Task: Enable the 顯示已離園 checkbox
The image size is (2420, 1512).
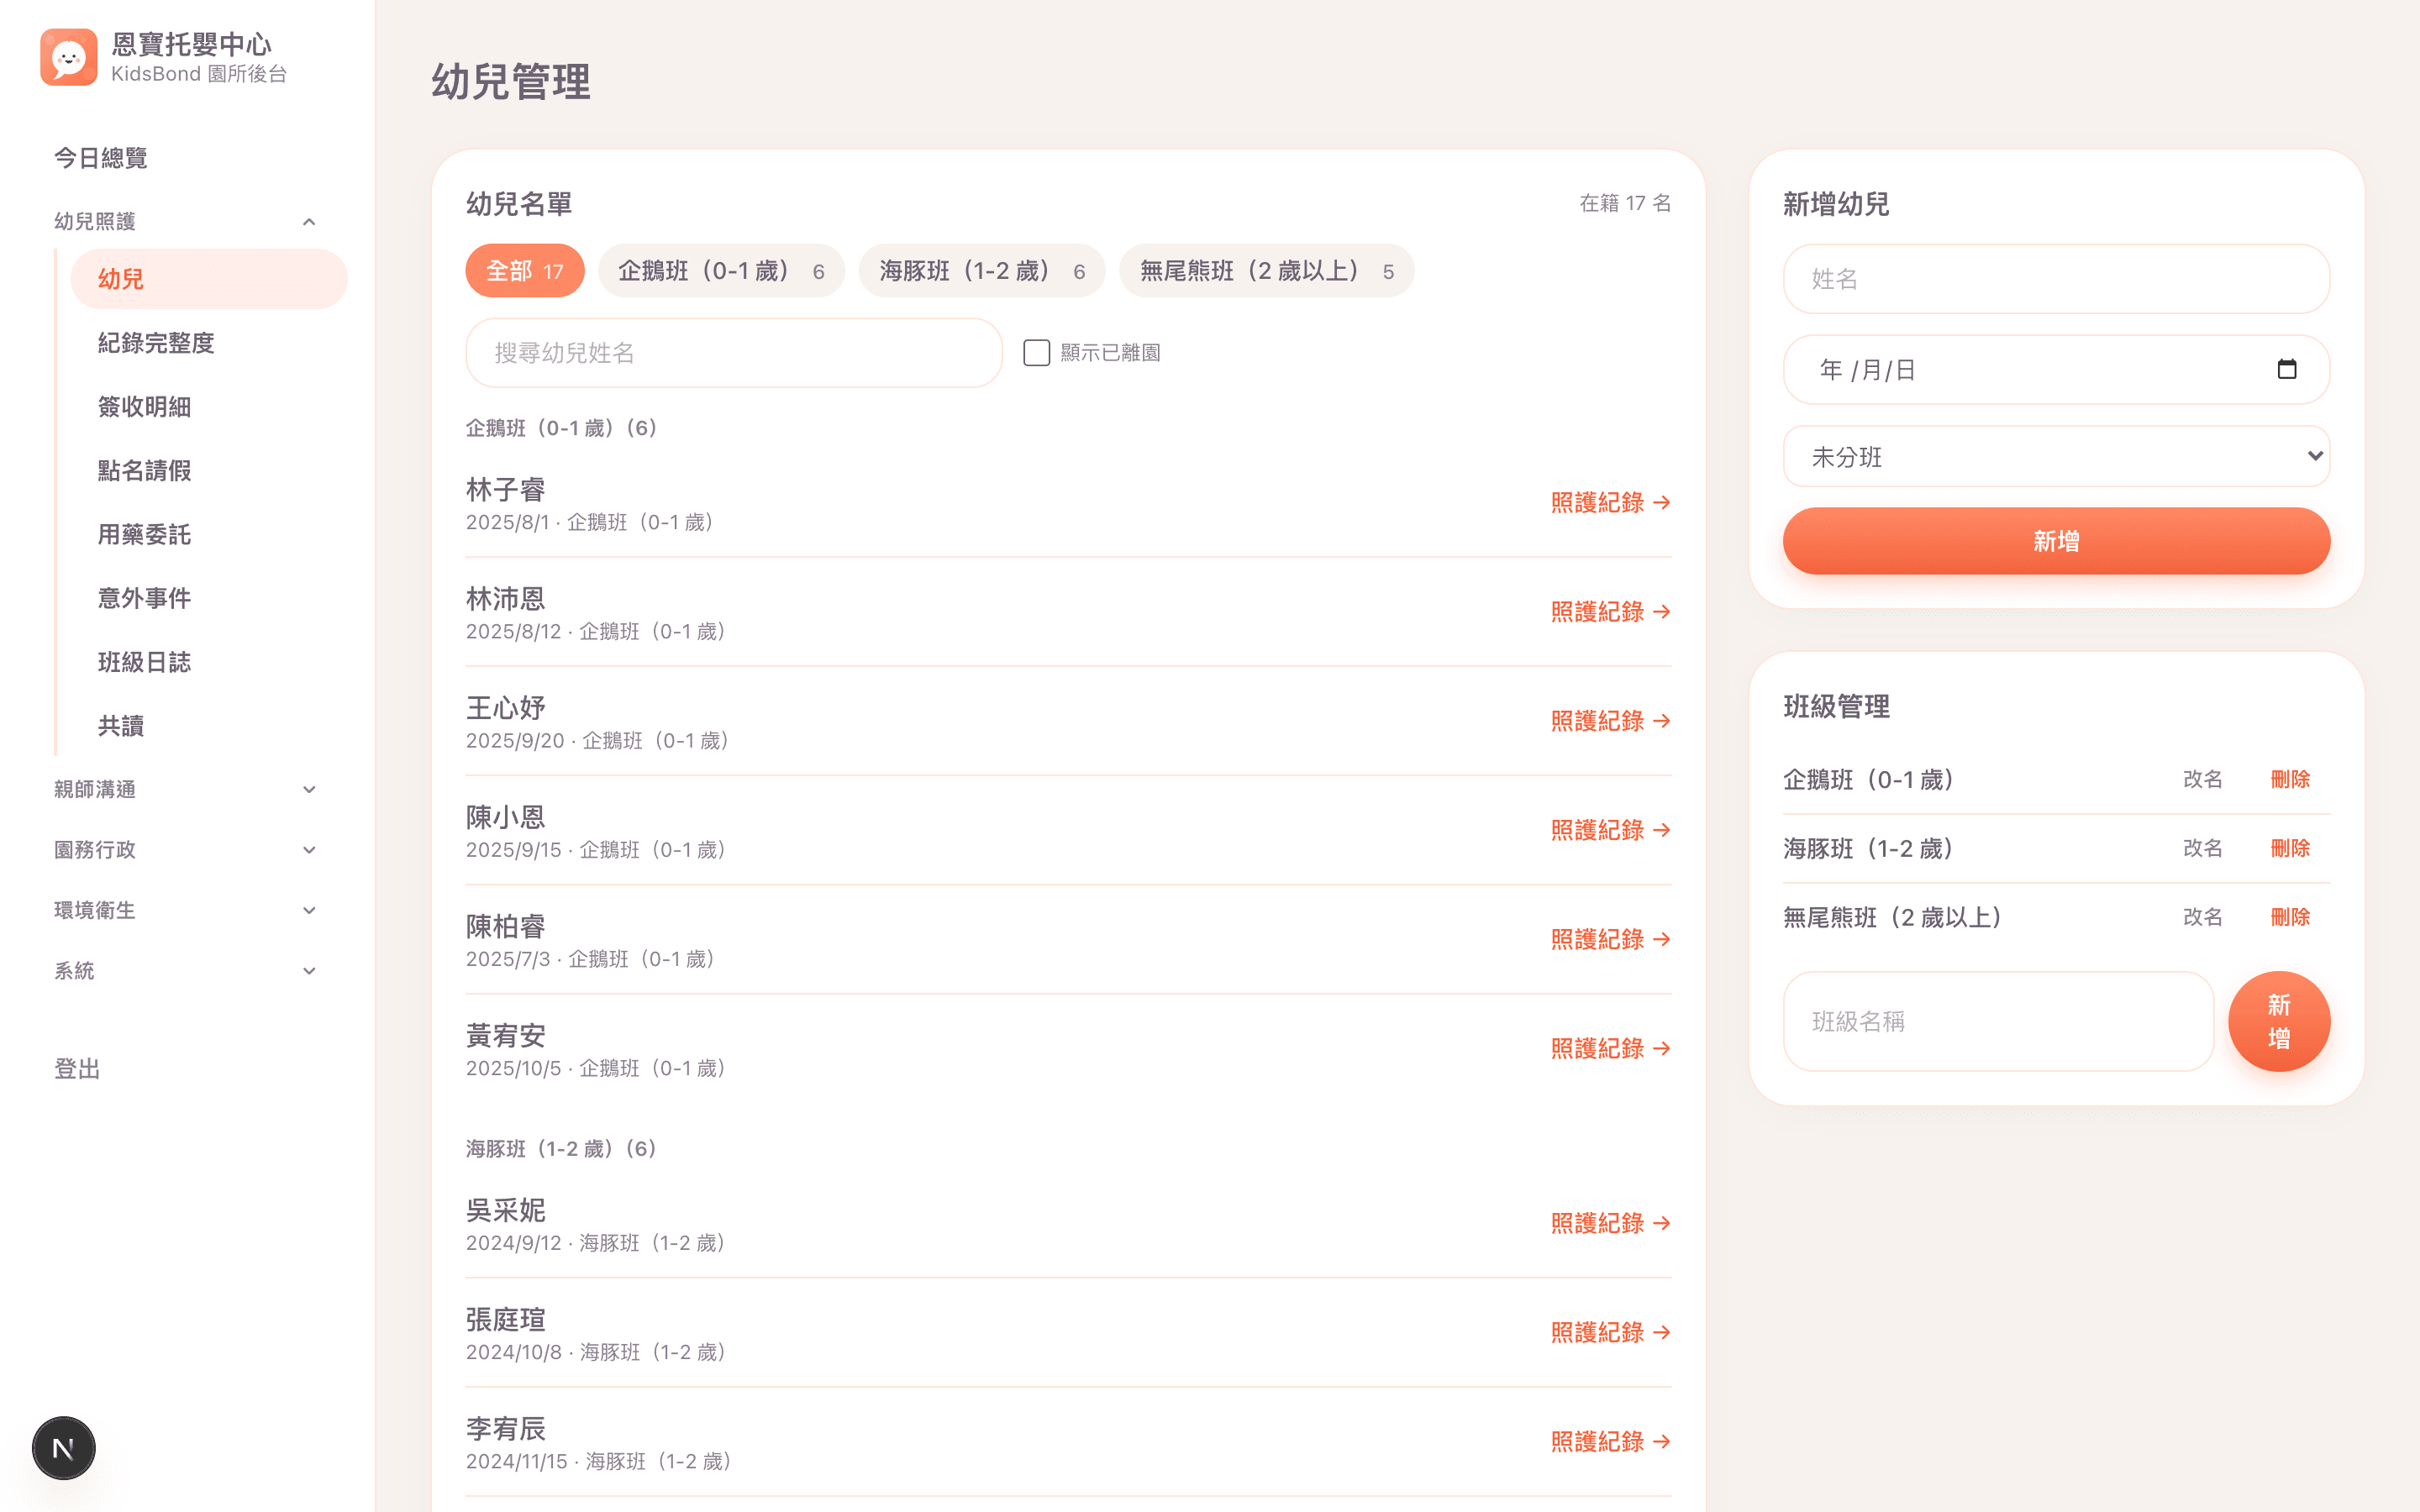Action: pos(1036,353)
